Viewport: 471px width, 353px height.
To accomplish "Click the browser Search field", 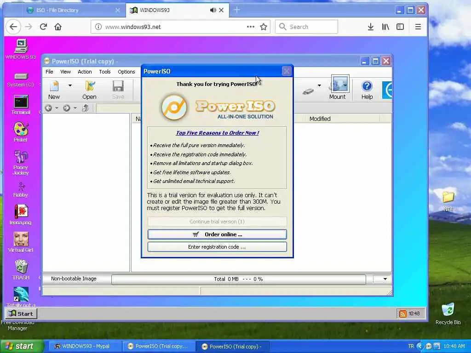I will point(306,27).
